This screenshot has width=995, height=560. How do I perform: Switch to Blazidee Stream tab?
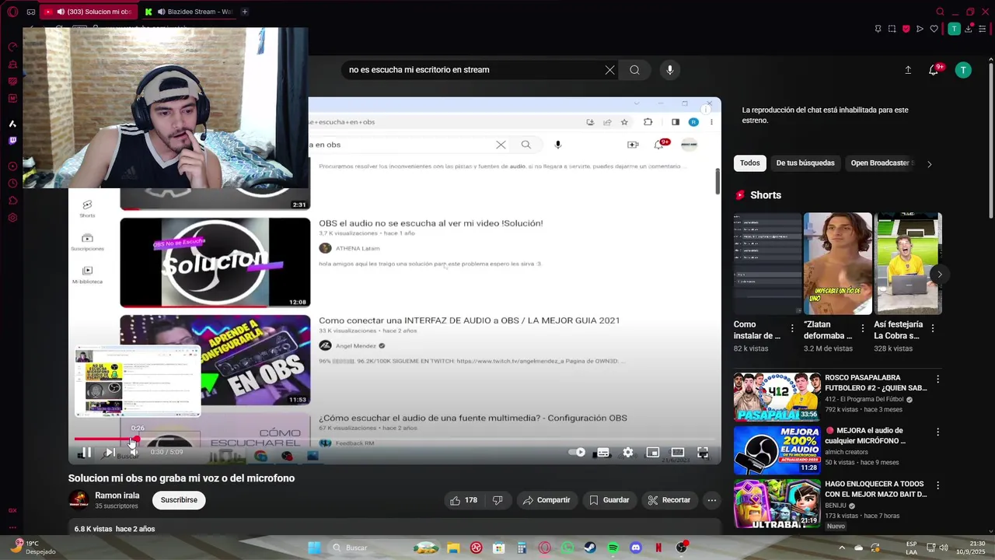click(188, 12)
